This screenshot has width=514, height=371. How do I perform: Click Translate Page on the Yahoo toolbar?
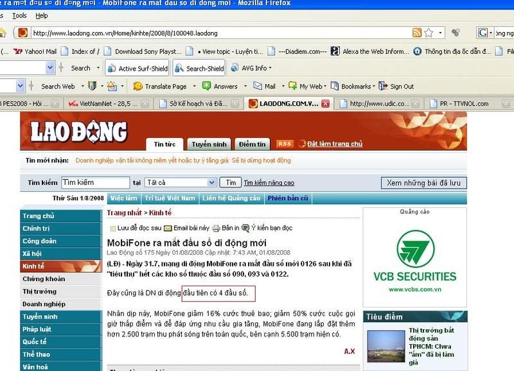point(160,87)
